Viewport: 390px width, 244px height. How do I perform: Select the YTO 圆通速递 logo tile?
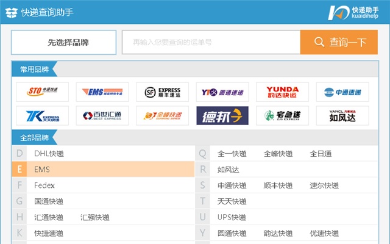222,92
